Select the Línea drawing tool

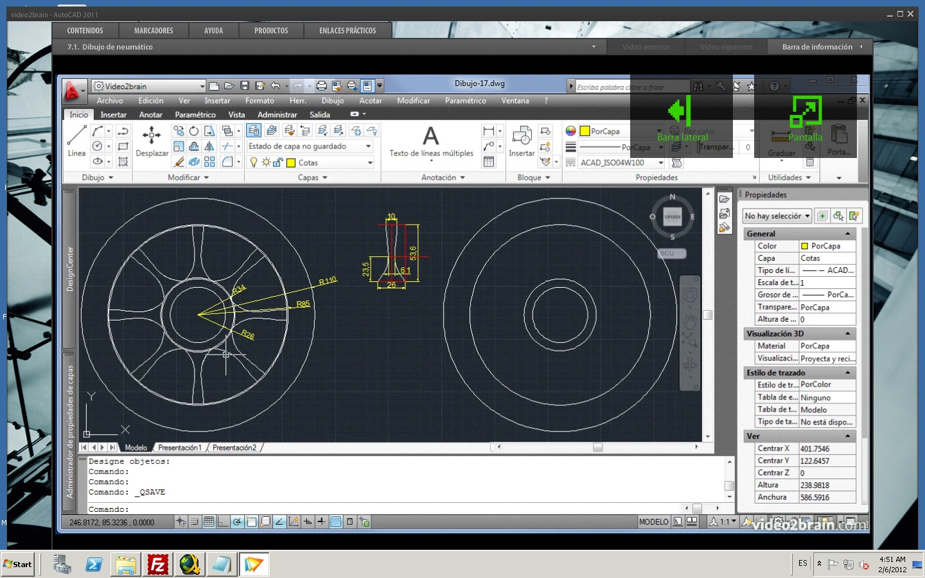point(76,141)
